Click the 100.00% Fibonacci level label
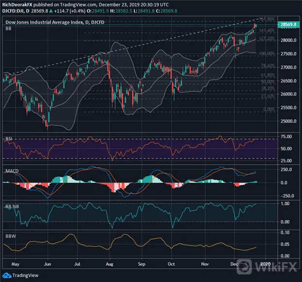 click(267, 53)
